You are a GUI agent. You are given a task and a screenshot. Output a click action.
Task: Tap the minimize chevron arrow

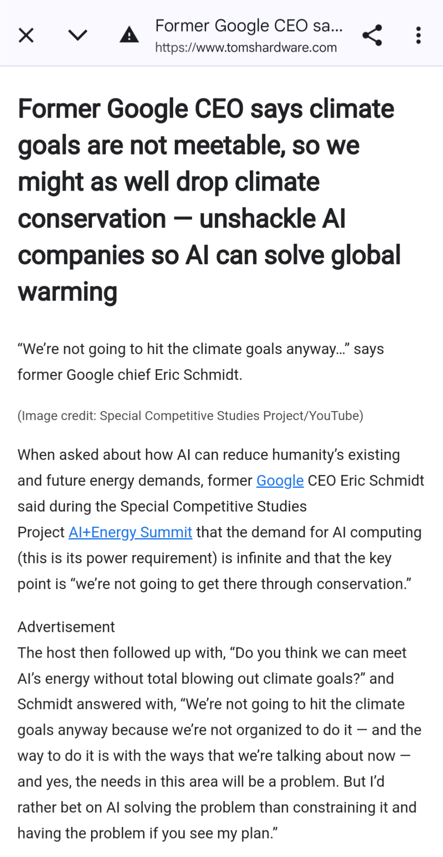[x=78, y=35]
